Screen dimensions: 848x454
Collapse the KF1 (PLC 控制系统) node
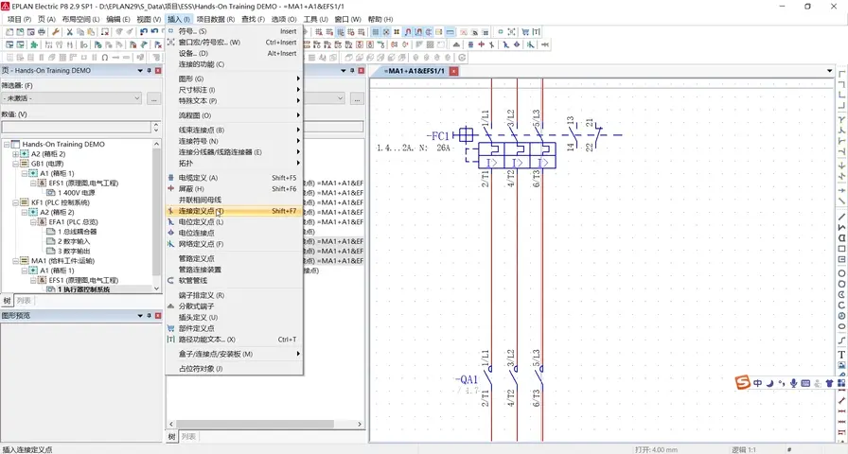click(x=15, y=202)
